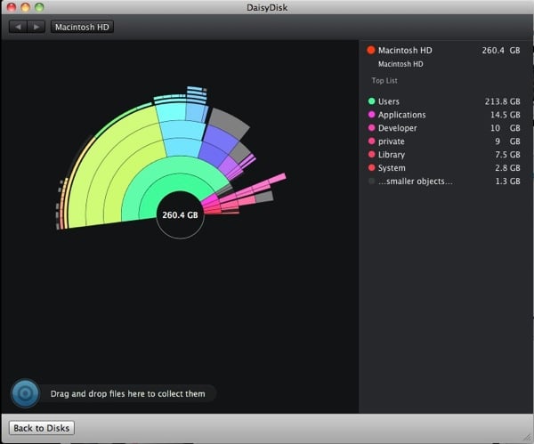Select the System entry in Top List
534x444 pixels.
[x=444, y=167]
